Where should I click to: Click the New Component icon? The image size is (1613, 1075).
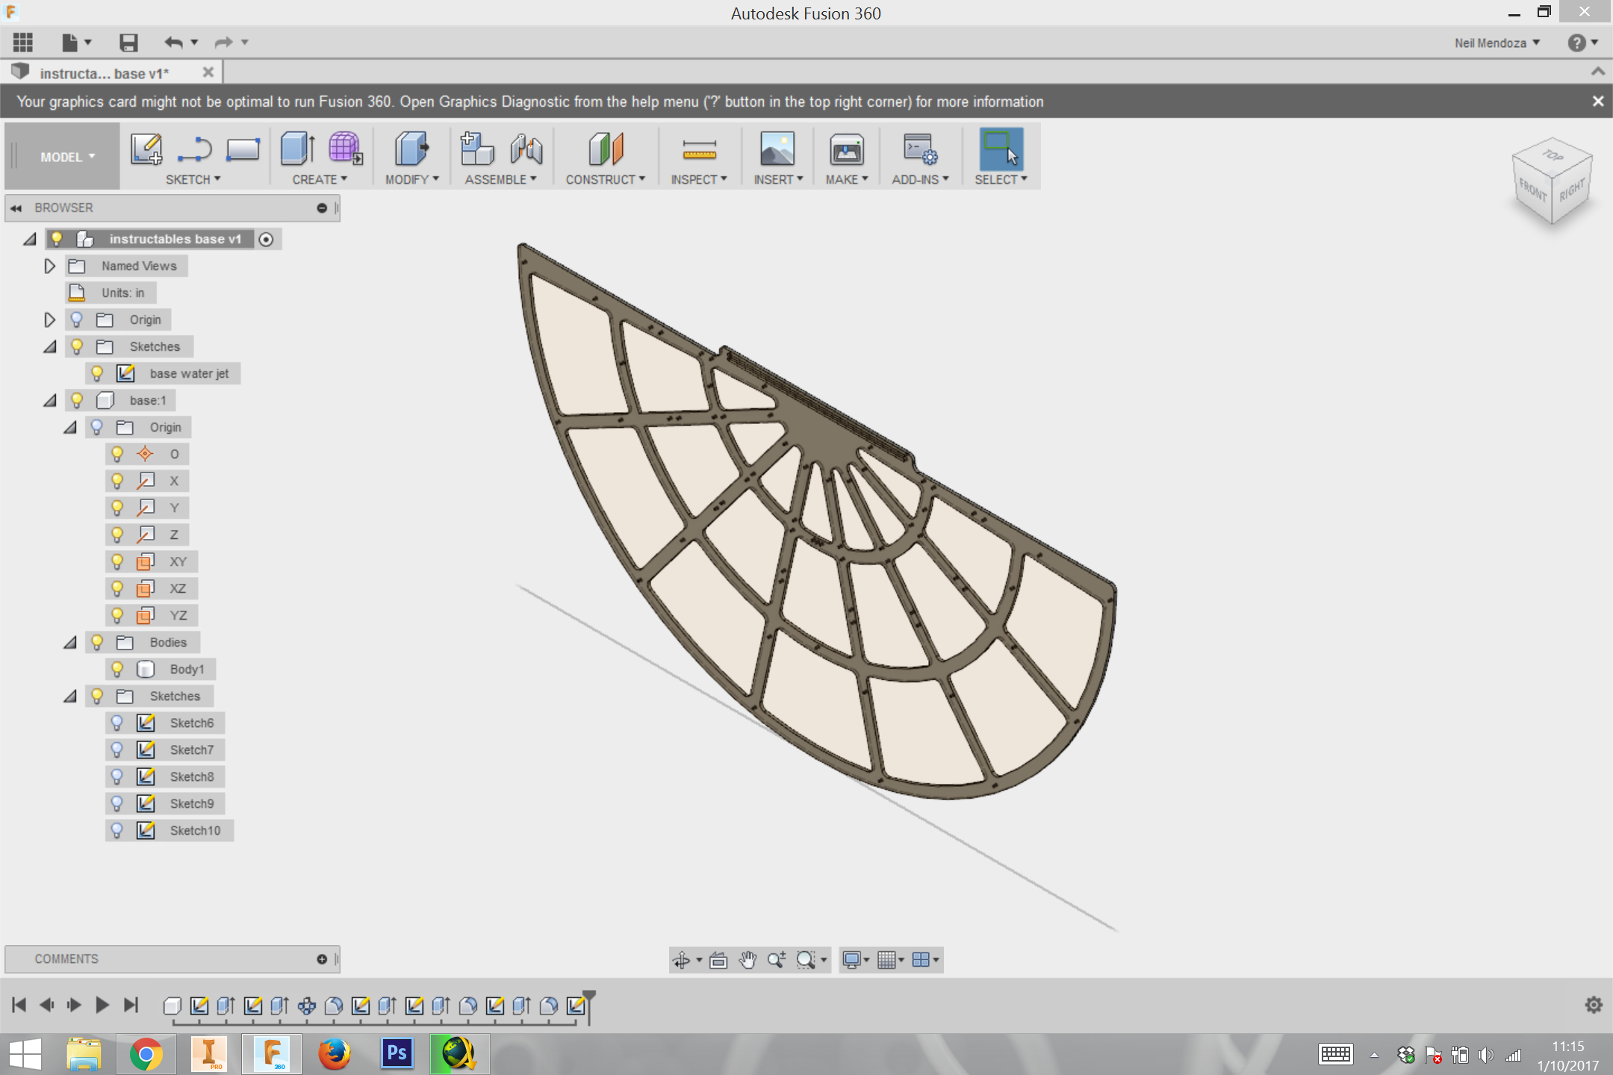tap(476, 149)
